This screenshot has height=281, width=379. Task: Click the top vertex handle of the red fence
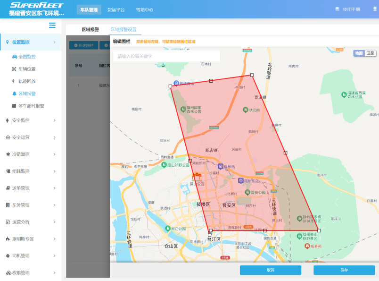click(x=252, y=75)
